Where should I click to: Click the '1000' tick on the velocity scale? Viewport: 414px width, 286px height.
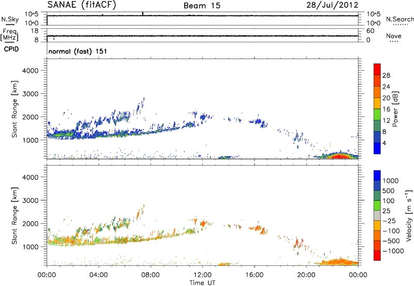pyautogui.click(x=391, y=181)
